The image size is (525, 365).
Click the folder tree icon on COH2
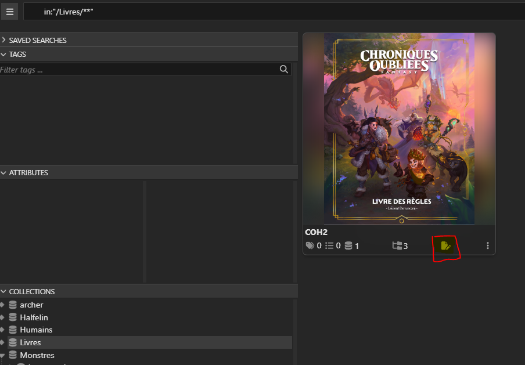click(x=397, y=245)
